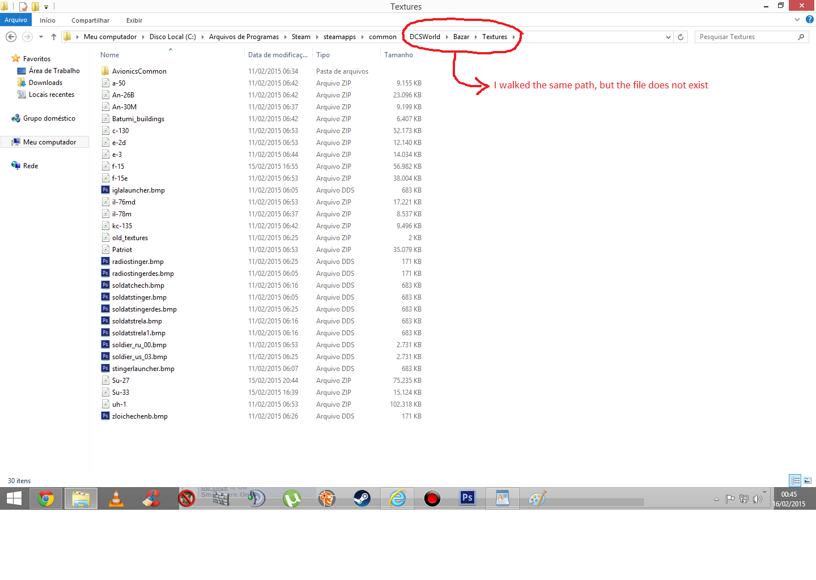816x580 pixels.
Task: Navigate to Steam in the breadcrumb
Action: [301, 37]
